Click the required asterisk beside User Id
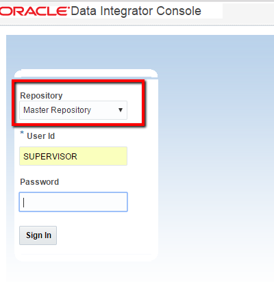Screen dimensions: 274x282 click(x=22, y=133)
